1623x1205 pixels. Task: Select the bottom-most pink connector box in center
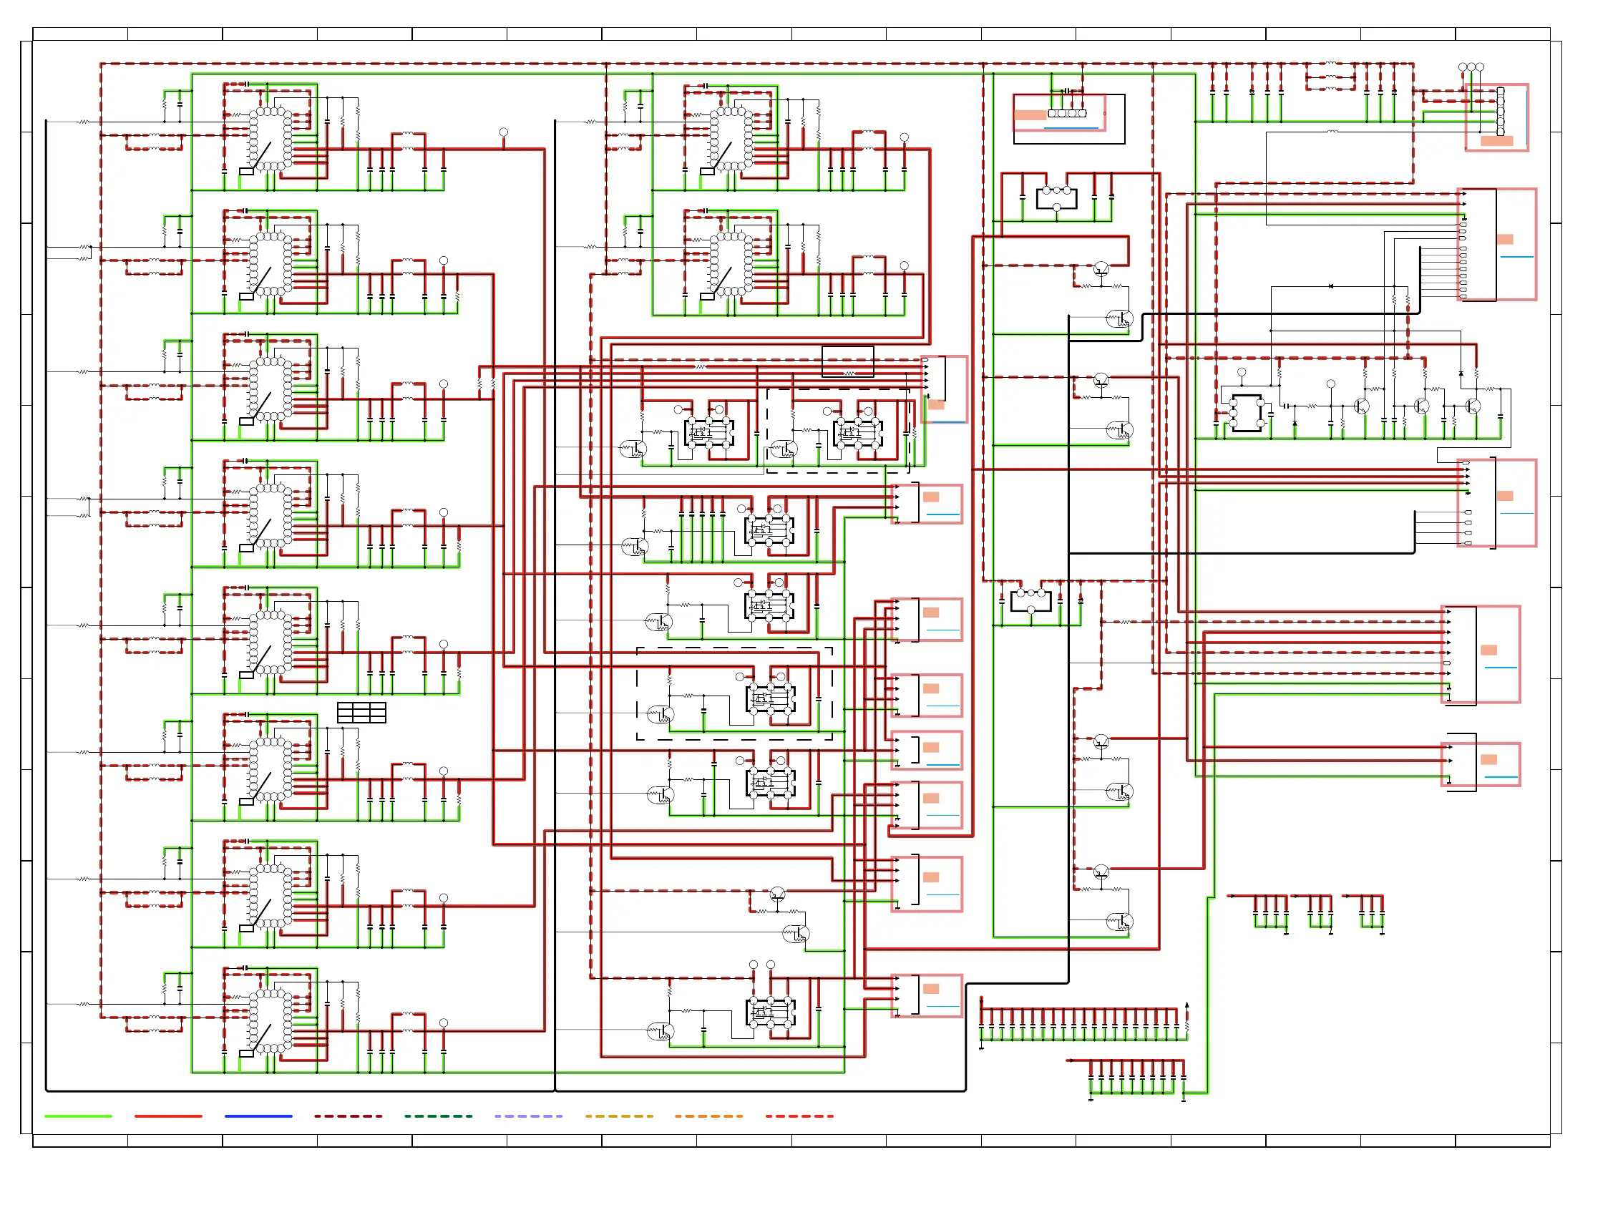pos(927,995)
